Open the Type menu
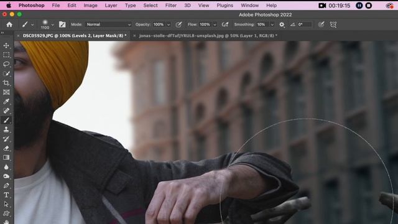This screenshot has height=224, width=398. (x=130, y=6)
